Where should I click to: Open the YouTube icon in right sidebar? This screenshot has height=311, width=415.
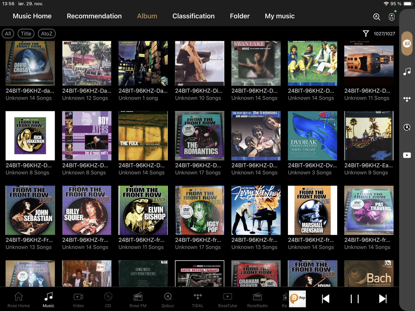coord(407,155)
